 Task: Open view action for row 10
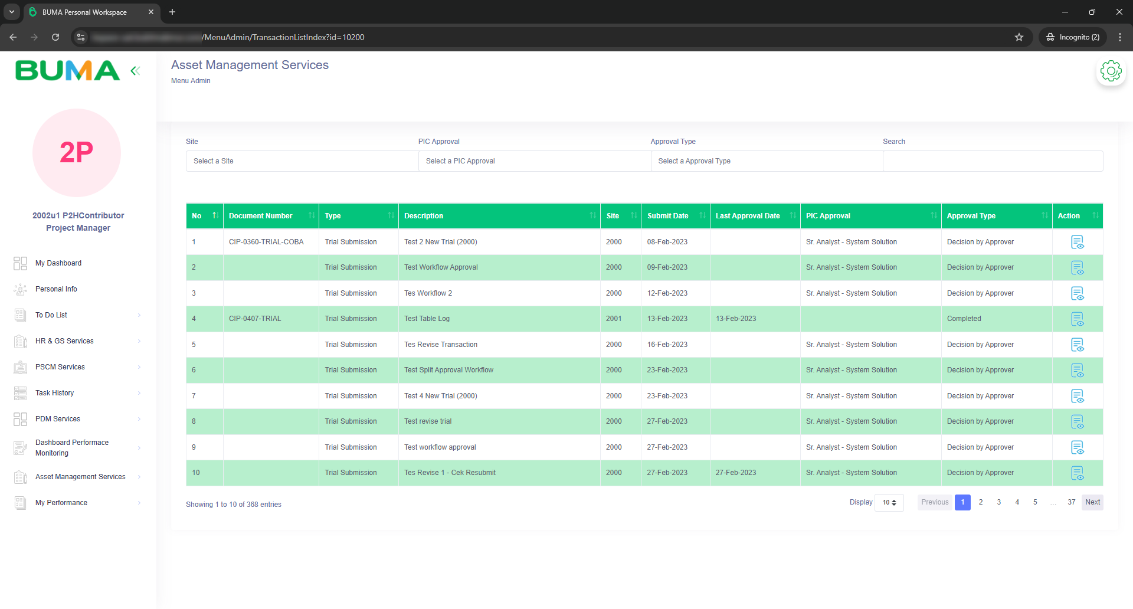pos(1077,473)
